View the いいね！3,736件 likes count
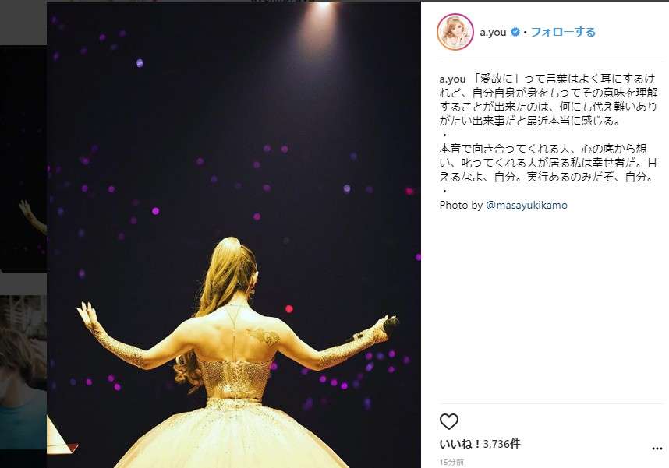 pyautogui.click(x=480, y=444)
